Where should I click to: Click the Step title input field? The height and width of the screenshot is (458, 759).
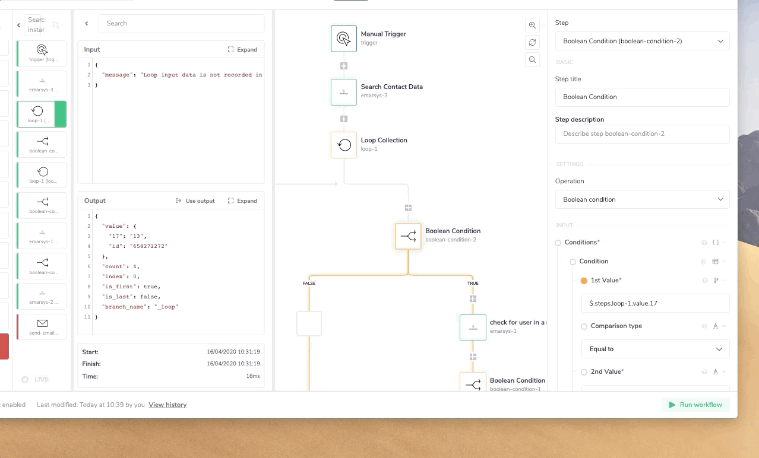642,97
